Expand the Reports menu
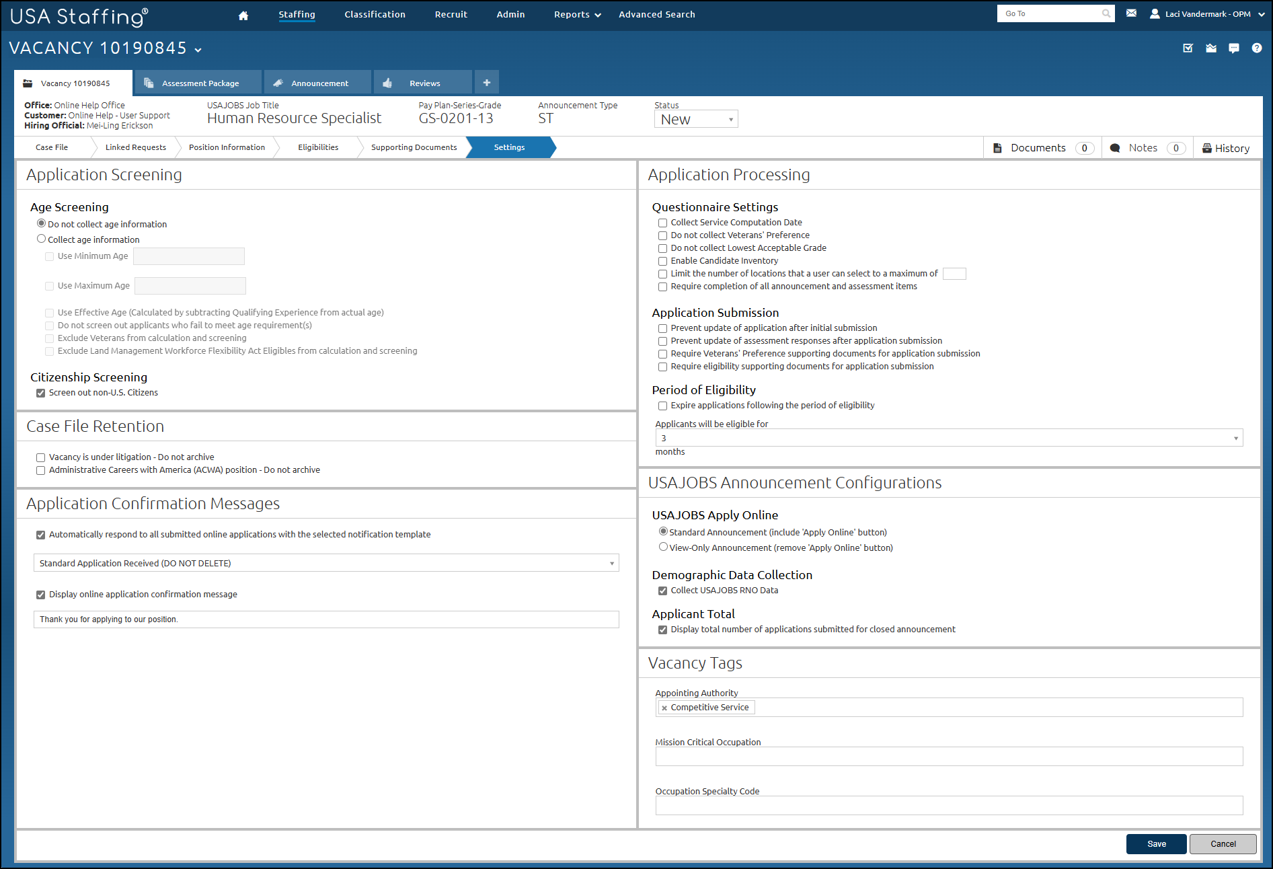Image resolution: width=1273 pixels, height=869 pixels. click(x=577, y=15)
